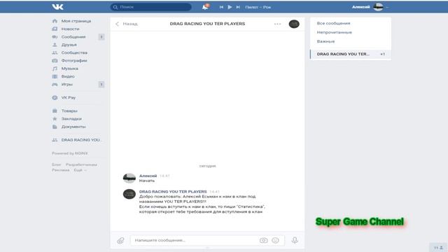448x252 pixels.
Task: Open DRAG RACING YOU community sidebar link
Action: 81,140
